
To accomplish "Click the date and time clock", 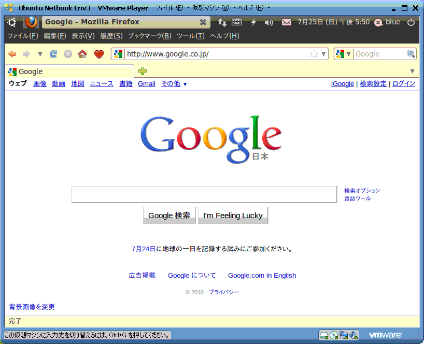I will pyautogui.click(x=333, y=22).
